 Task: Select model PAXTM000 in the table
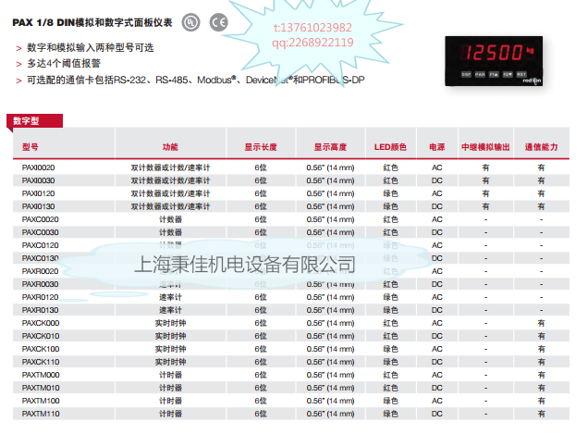pyautogui.click(x=41, y=375)
